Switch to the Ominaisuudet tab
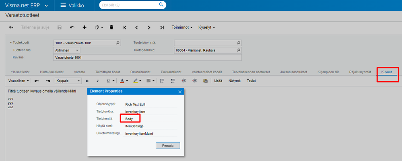Viewport: 402px width, 161px height. coord(140,72)
